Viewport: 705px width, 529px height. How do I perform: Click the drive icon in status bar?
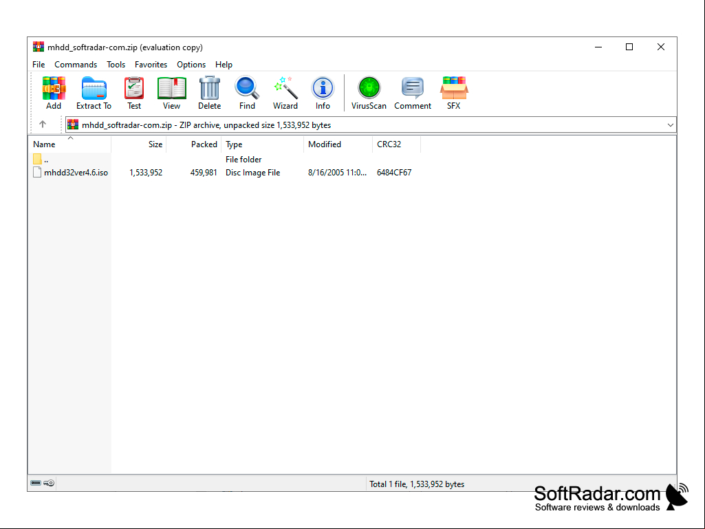pyautogui.click(x=36, y=483)
